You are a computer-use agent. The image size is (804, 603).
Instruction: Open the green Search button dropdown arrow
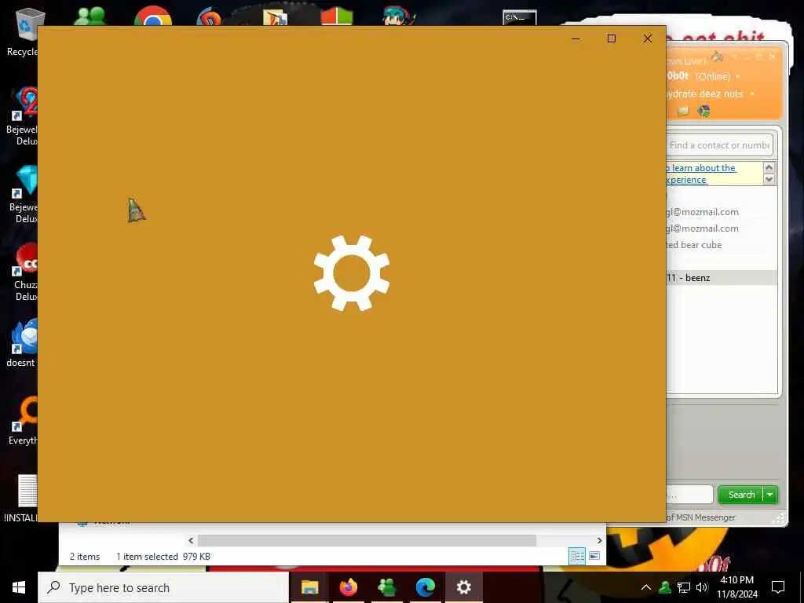tap(770, 495)
